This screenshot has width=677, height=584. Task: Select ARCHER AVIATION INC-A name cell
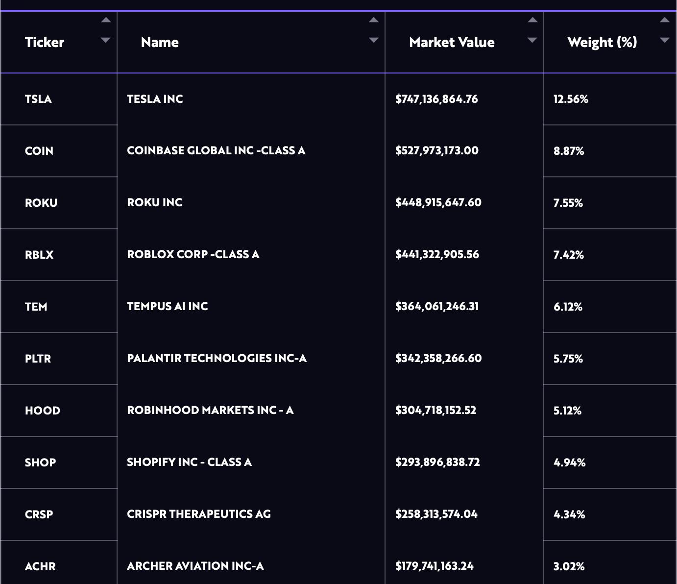tap(251, 562)
